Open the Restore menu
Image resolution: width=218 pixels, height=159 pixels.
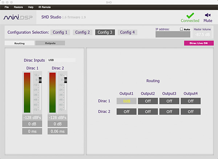[x=19, y=7]
